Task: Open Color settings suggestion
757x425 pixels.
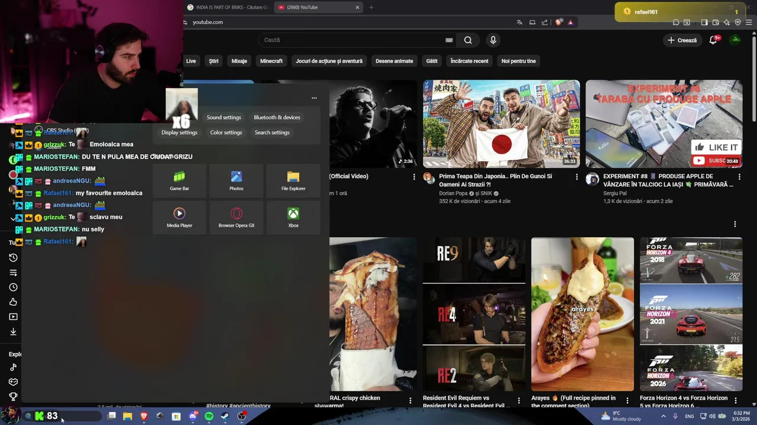Action: pyautogui.click(x=226, y=133)
